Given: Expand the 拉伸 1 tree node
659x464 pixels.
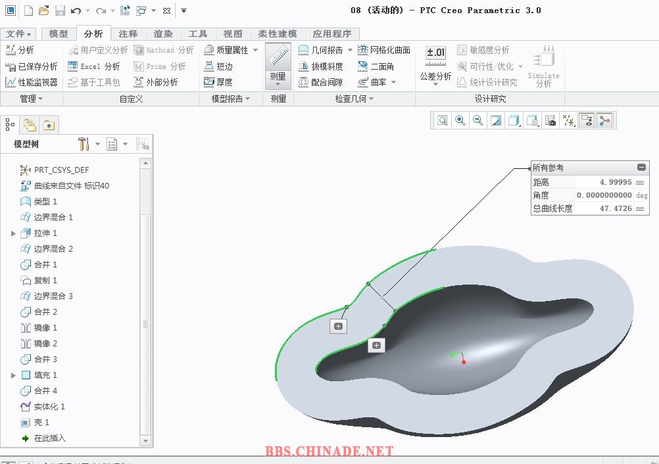Looking at the screenshot, I should point(13,233).
